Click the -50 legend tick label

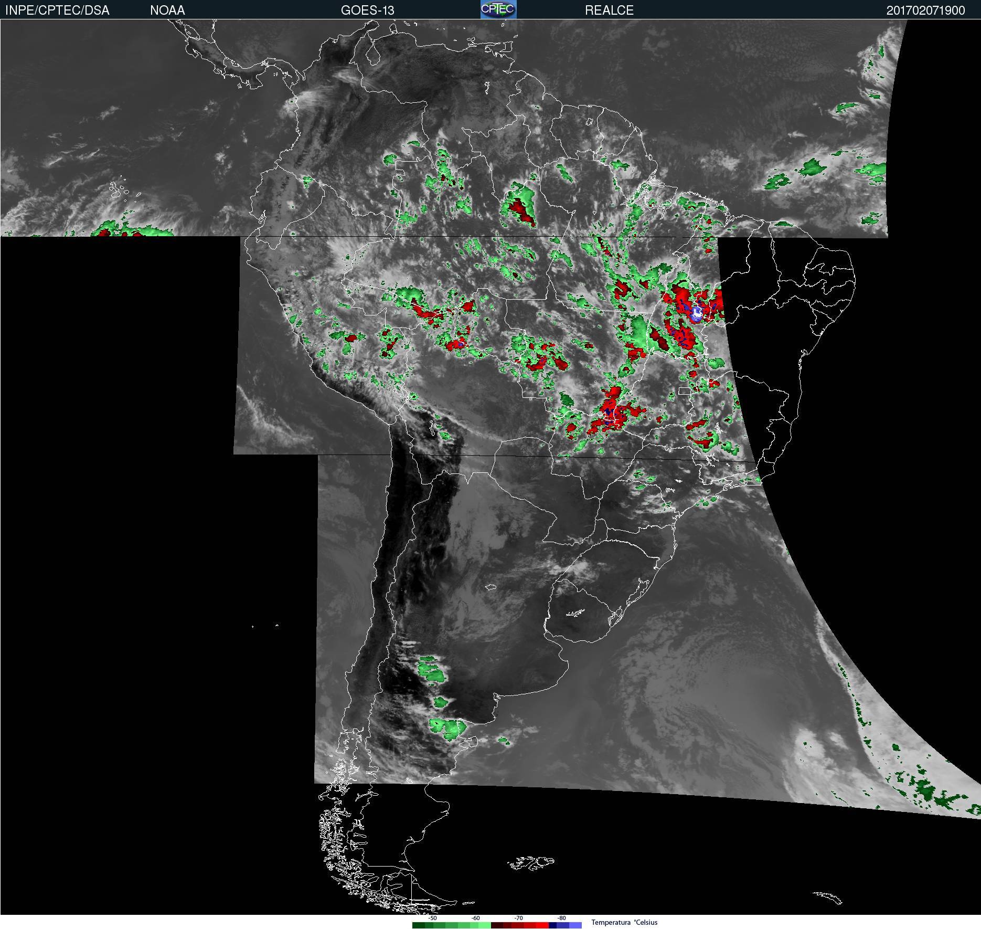point(432,918)
